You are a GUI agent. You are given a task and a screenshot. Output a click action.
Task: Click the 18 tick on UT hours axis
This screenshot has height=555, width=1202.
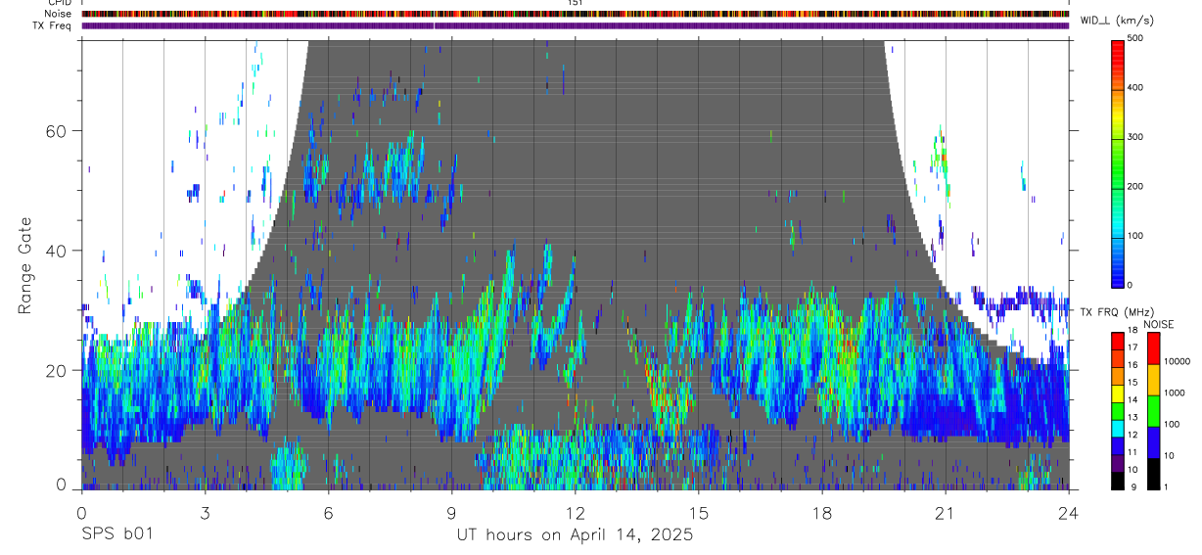point(822,512)
